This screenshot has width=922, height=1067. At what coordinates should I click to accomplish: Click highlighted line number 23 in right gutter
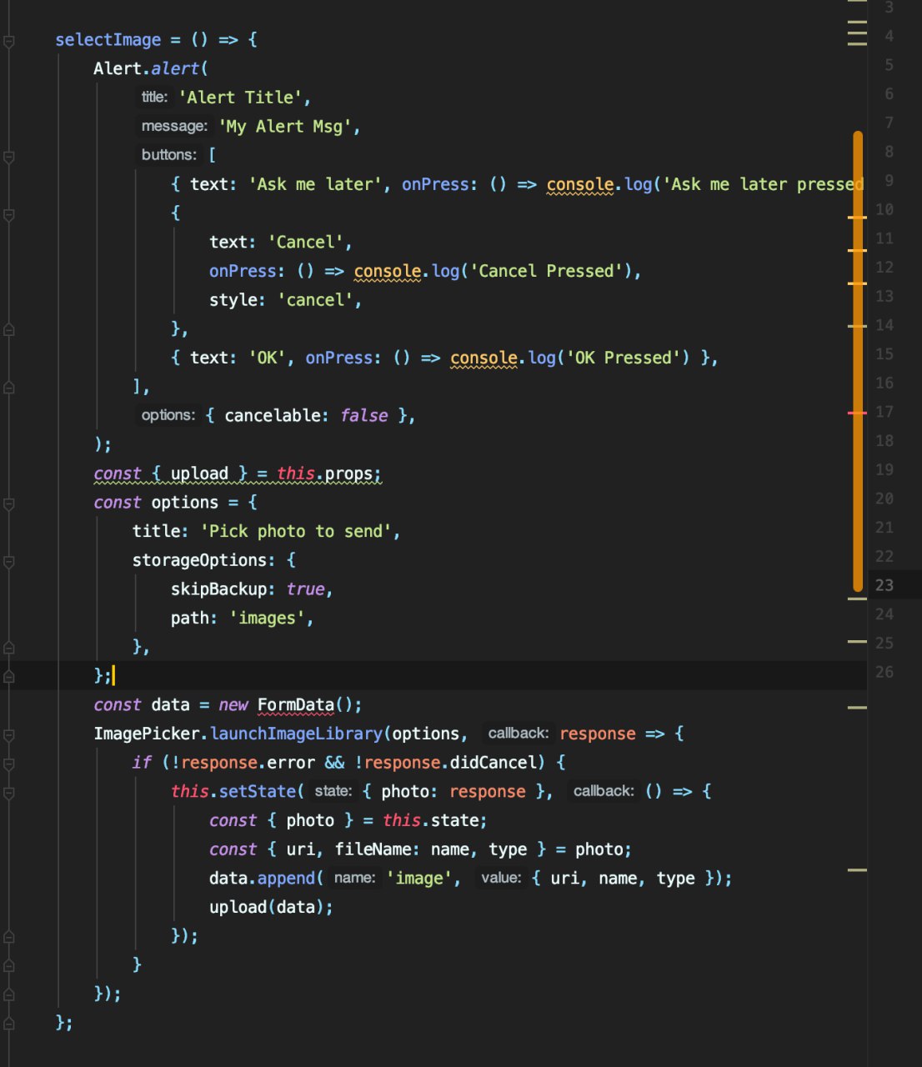[x=884, y=585]
